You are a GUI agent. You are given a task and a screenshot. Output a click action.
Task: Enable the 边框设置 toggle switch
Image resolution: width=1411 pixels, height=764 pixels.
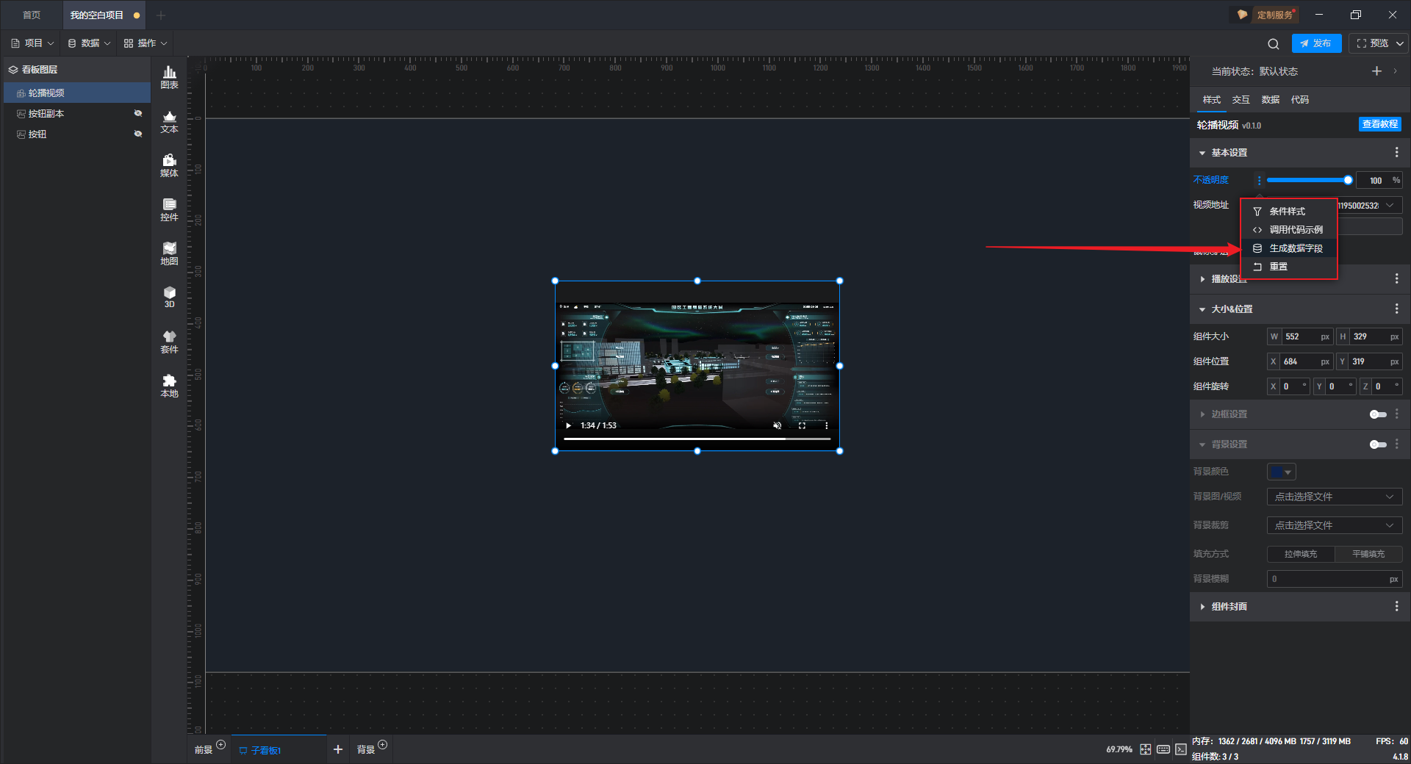point(1378,414)
